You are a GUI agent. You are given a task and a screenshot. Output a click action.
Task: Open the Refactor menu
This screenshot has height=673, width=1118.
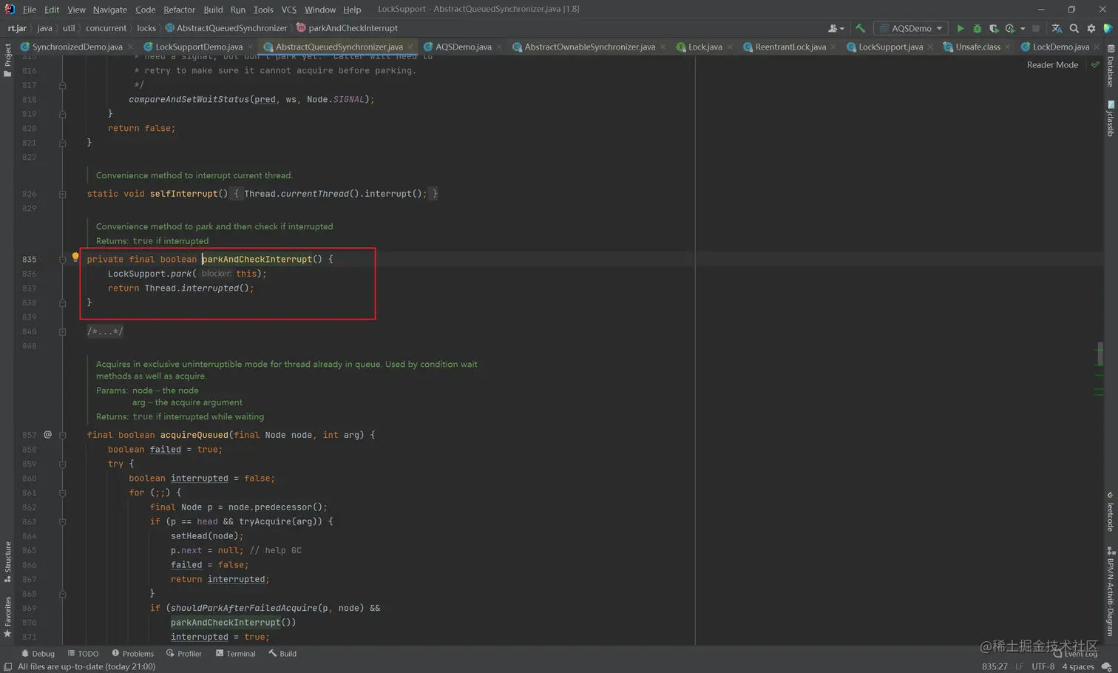coord(179,10)
